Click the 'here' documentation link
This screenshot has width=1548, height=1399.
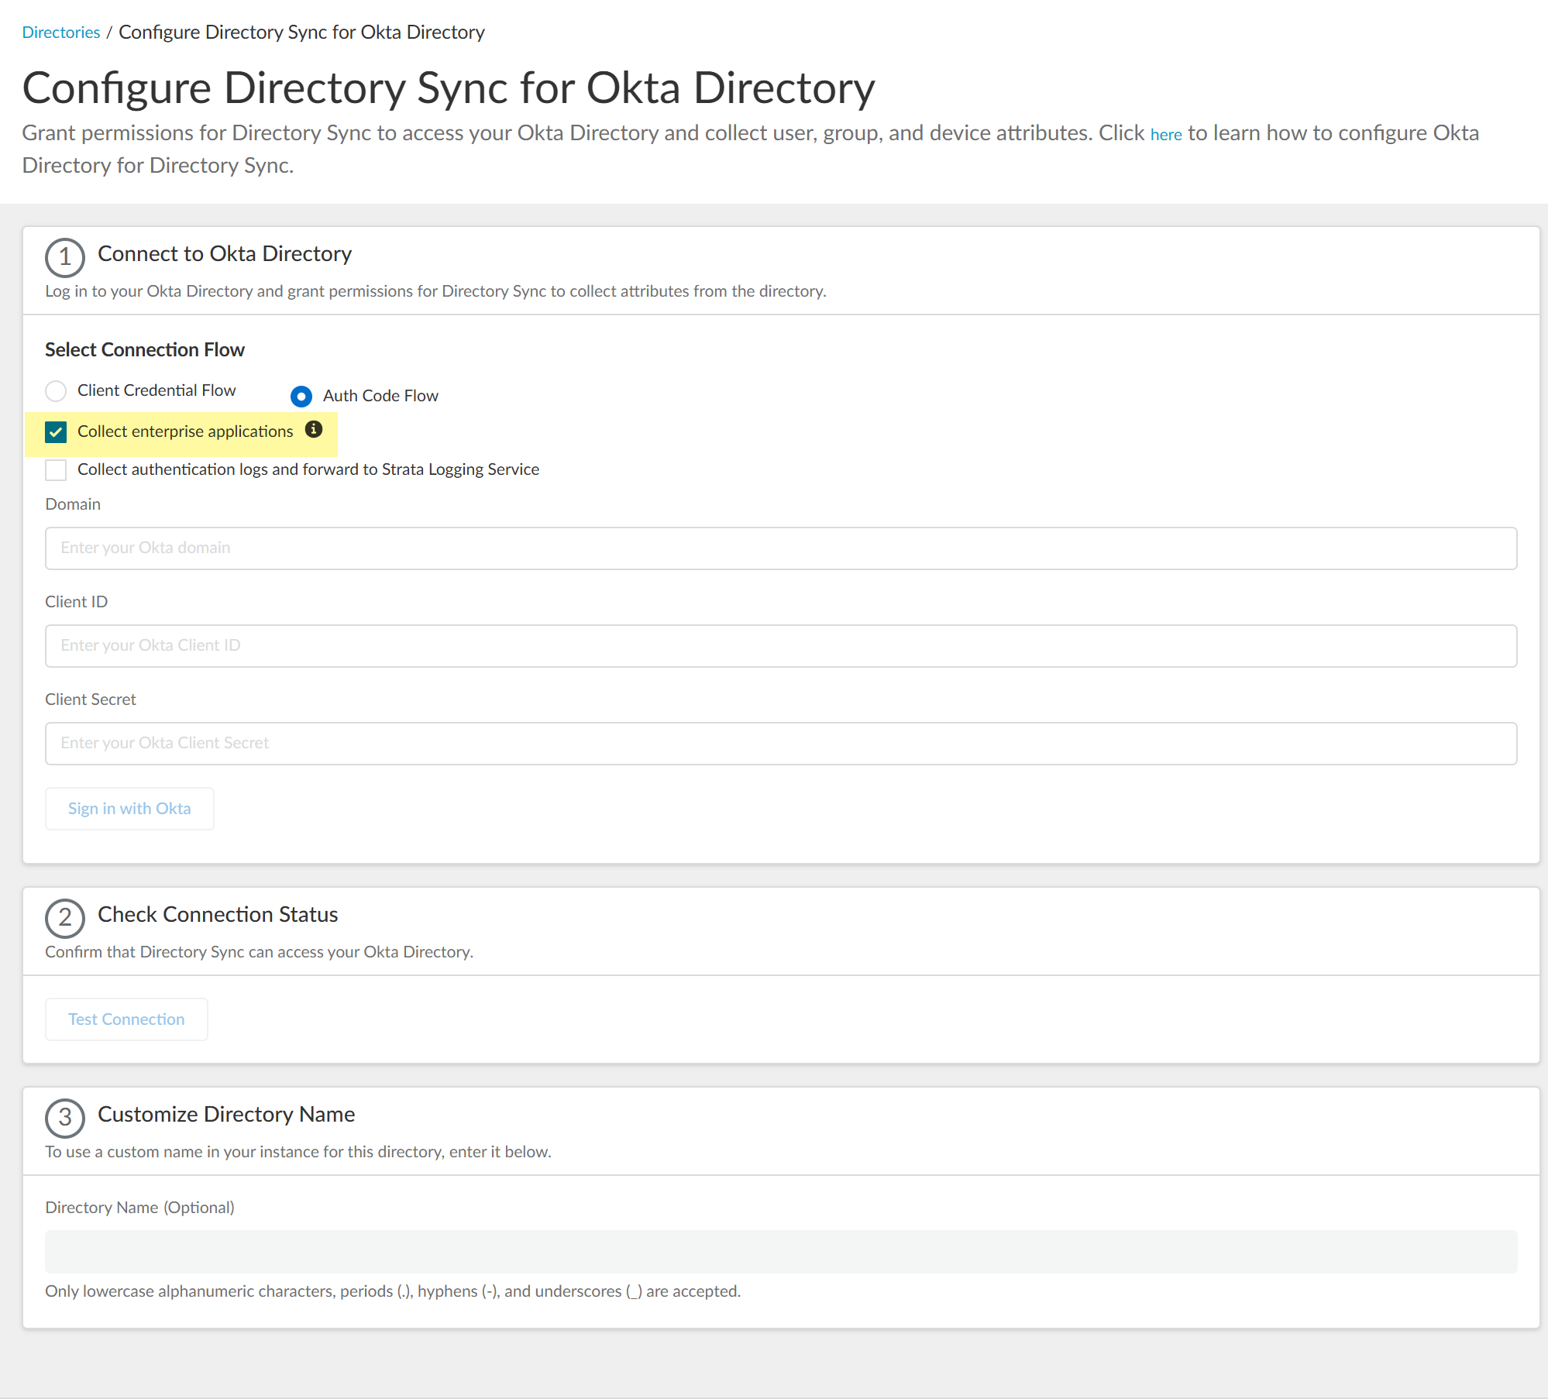[1165, 135]
